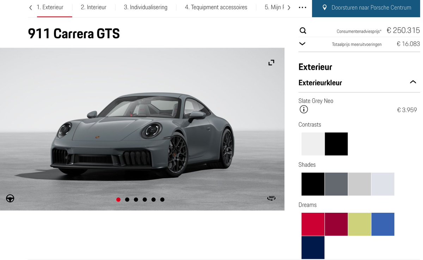Expand the price details chevron
Viewport: 423px width, 260px height.
pyautogui.click(x=302, y=44)
